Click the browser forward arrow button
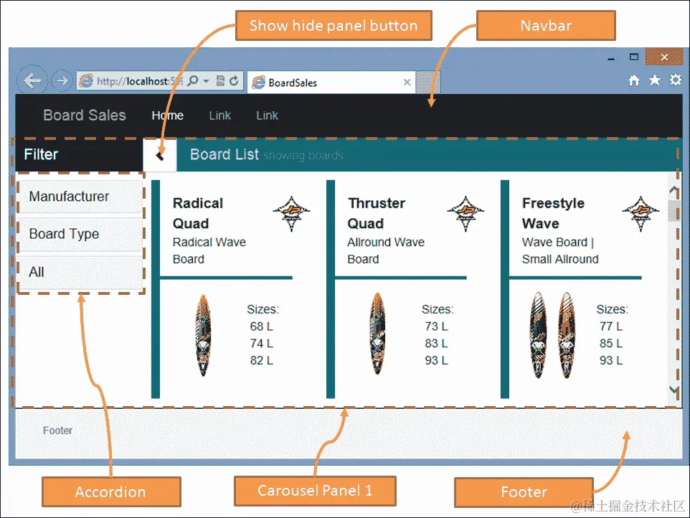 tap(62, 80)
